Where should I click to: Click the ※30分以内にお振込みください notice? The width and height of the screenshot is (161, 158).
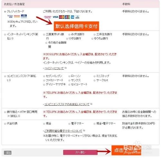pyautogui.click(x=80, y=56)
